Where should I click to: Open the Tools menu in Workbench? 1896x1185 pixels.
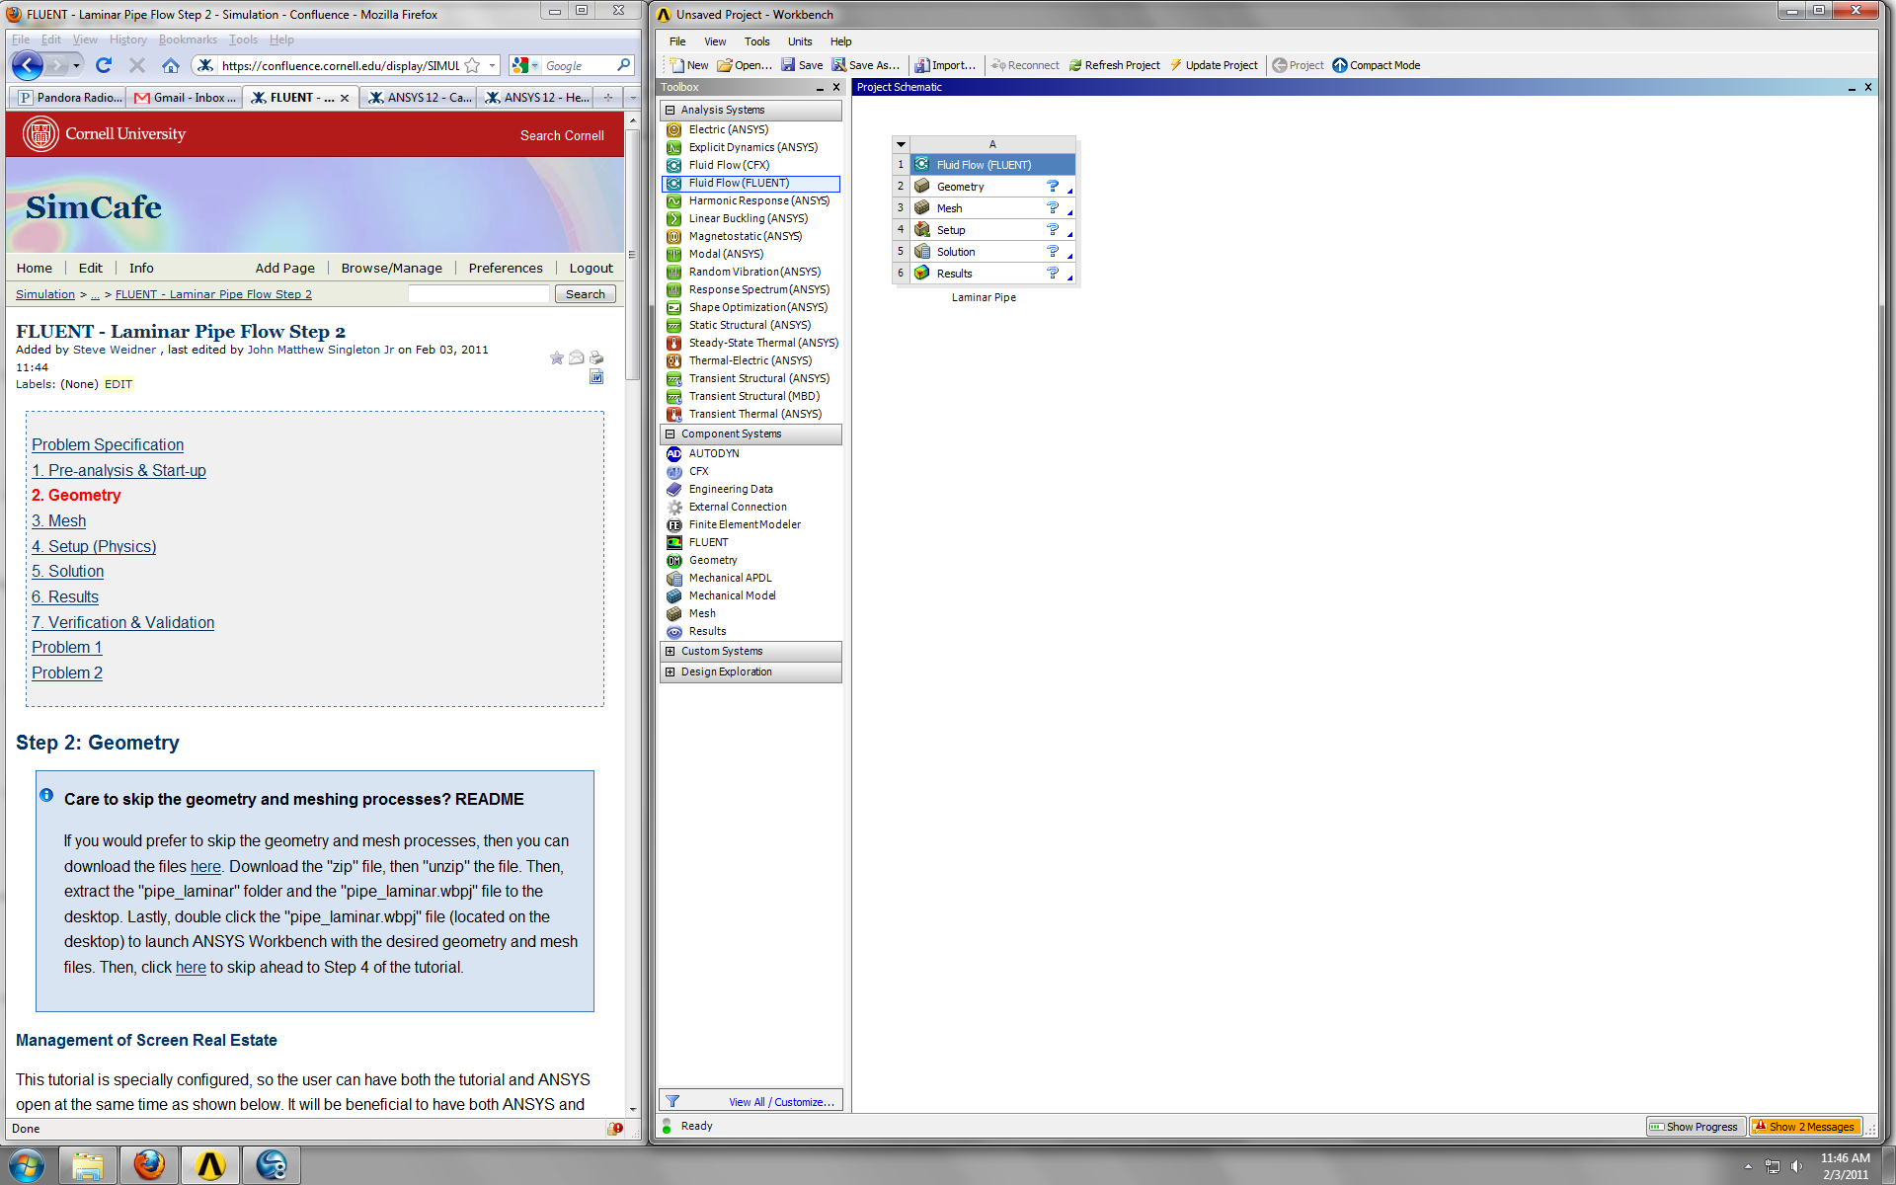coord(757,41)
